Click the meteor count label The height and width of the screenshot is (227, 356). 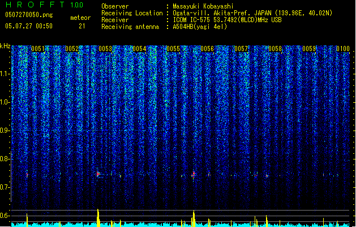coord(80,18)
